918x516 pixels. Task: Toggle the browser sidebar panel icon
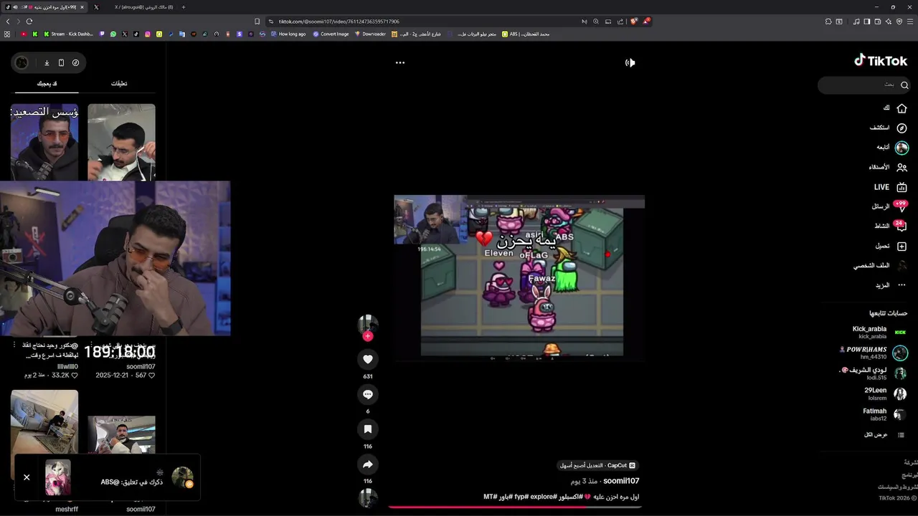point(867,21)
